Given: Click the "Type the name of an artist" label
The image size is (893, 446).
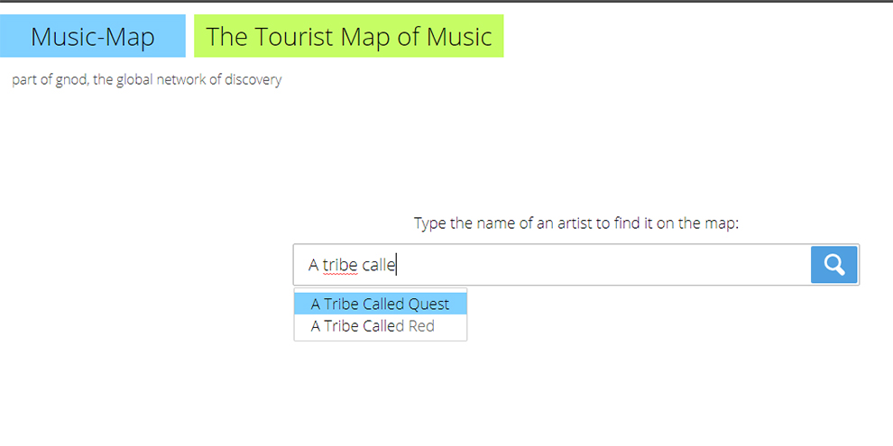Looking at the screenshot, I should [x=575, y=223].
